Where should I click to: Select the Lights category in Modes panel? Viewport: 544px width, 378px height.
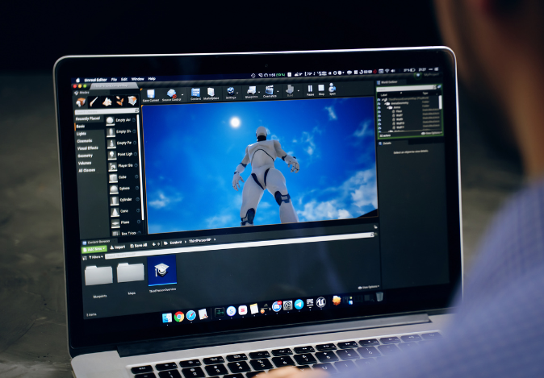click(x=82, y=133)
